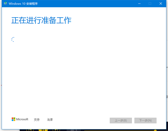168x131 pixels.
Task: Click the Windows 10 setup title bar icon
Action: pos(6,3)
